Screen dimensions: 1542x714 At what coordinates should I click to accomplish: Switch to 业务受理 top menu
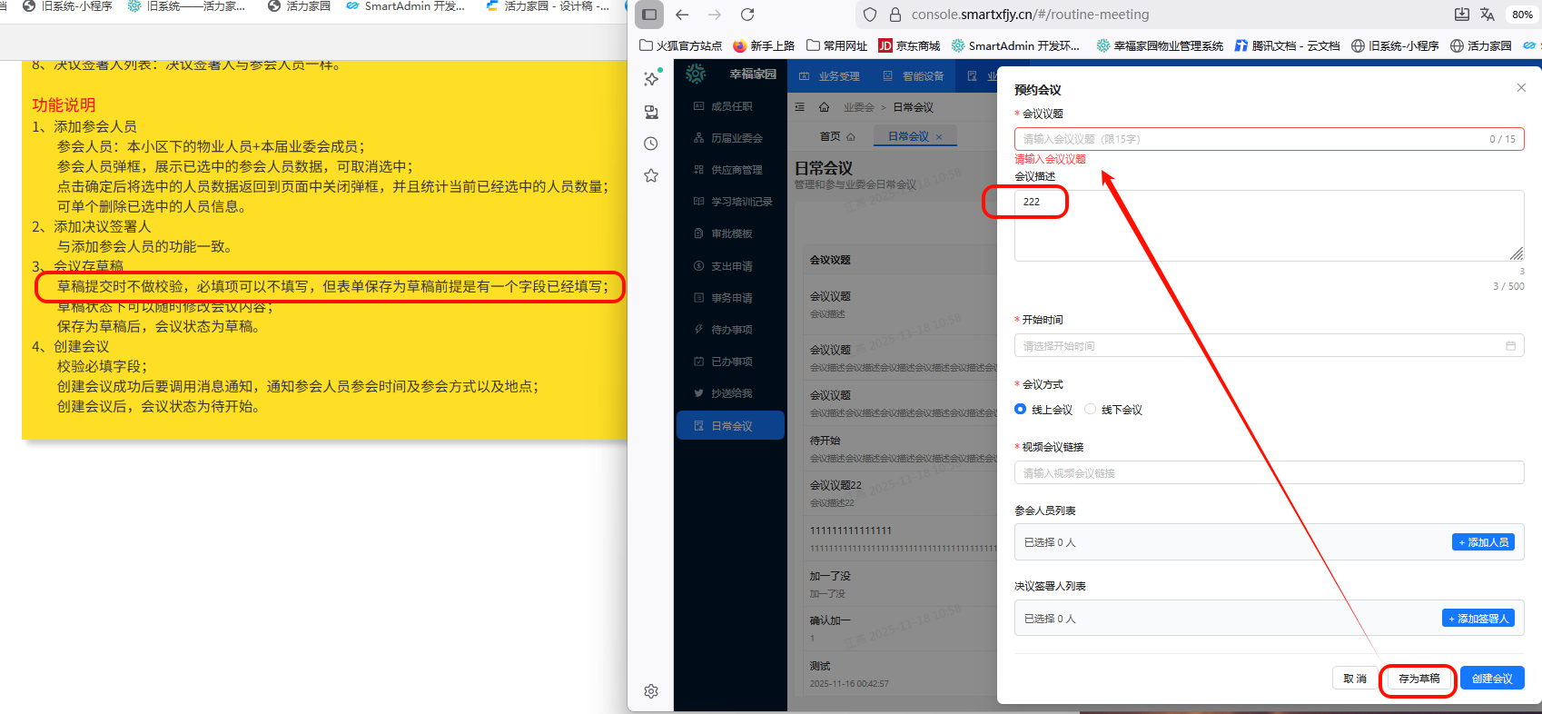829,76
